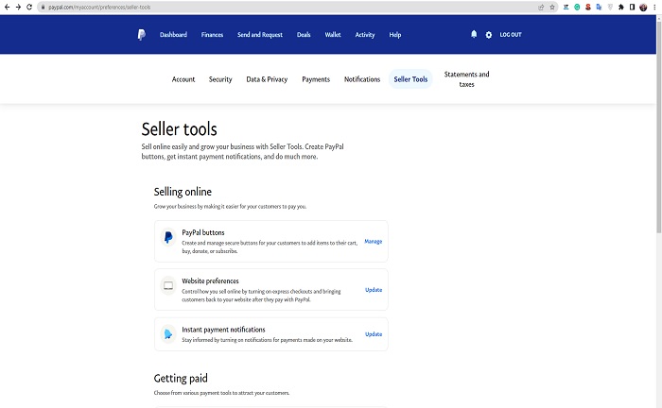Bookmark this page with the star icon

tap(551, 8)
